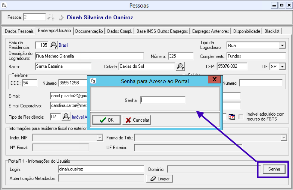Click the Limpar button
The image size is (293, 190).
159,179
